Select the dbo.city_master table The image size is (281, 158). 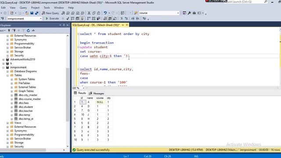tap(28, 95)
